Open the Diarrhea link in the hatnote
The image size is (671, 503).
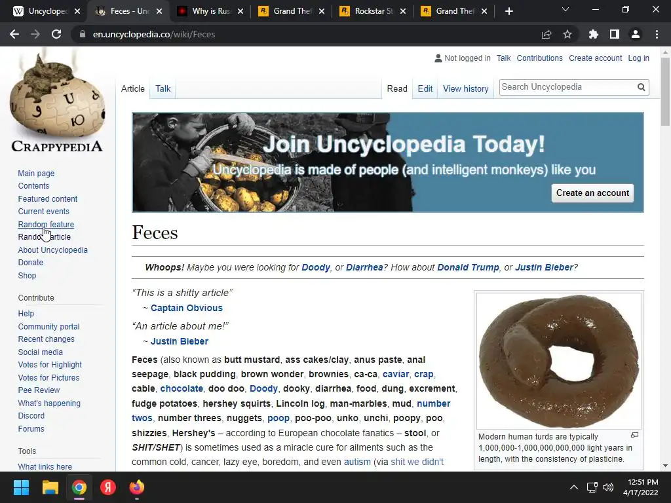coord(364,267)
